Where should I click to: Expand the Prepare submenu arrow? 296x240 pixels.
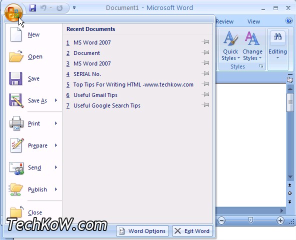(x=56, y=145)
